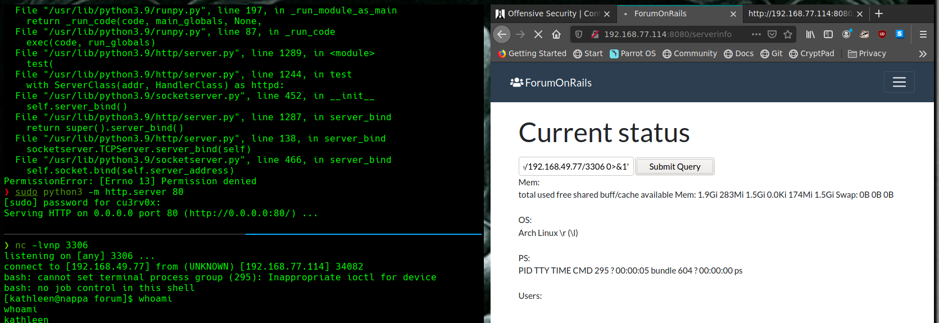Image resolution: width=939 pixels, height=323 pixels.
Task: Click the 'OS:' label on page
Action: point(525,220)
